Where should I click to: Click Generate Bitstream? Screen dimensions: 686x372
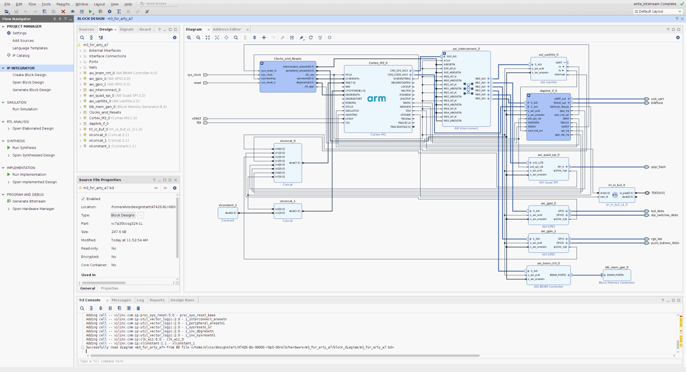pyautogui.click(x=29, y=201)
